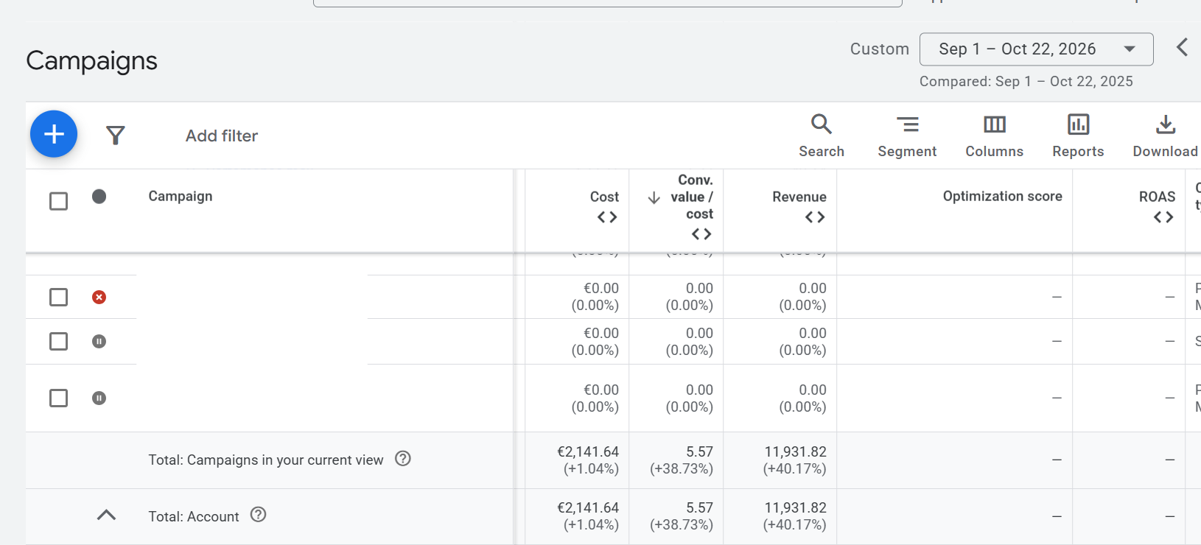The height and width of the screenshot is (545, 1201).
Task: Expand the Revenue column comparison arrows
Action: (x=815, y=217)
